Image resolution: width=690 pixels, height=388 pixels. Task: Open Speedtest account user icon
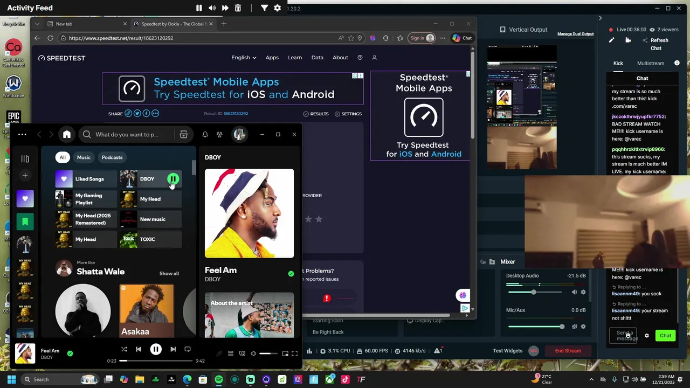[x=374, y=58]
